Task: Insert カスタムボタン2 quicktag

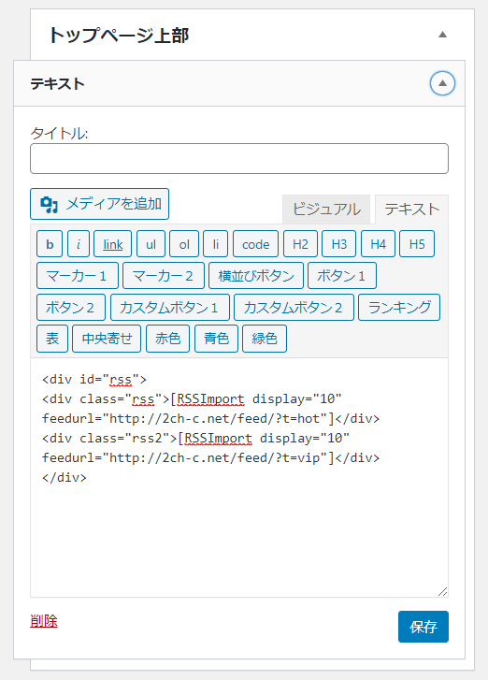Action: [294, 308]
